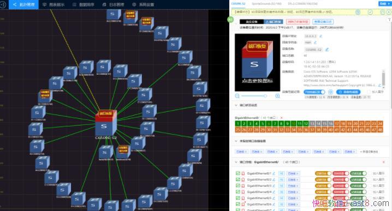This screenshot has width=392, height=211.
Task: Click the add connection link after the blue tags
Action: coord(369,152)
